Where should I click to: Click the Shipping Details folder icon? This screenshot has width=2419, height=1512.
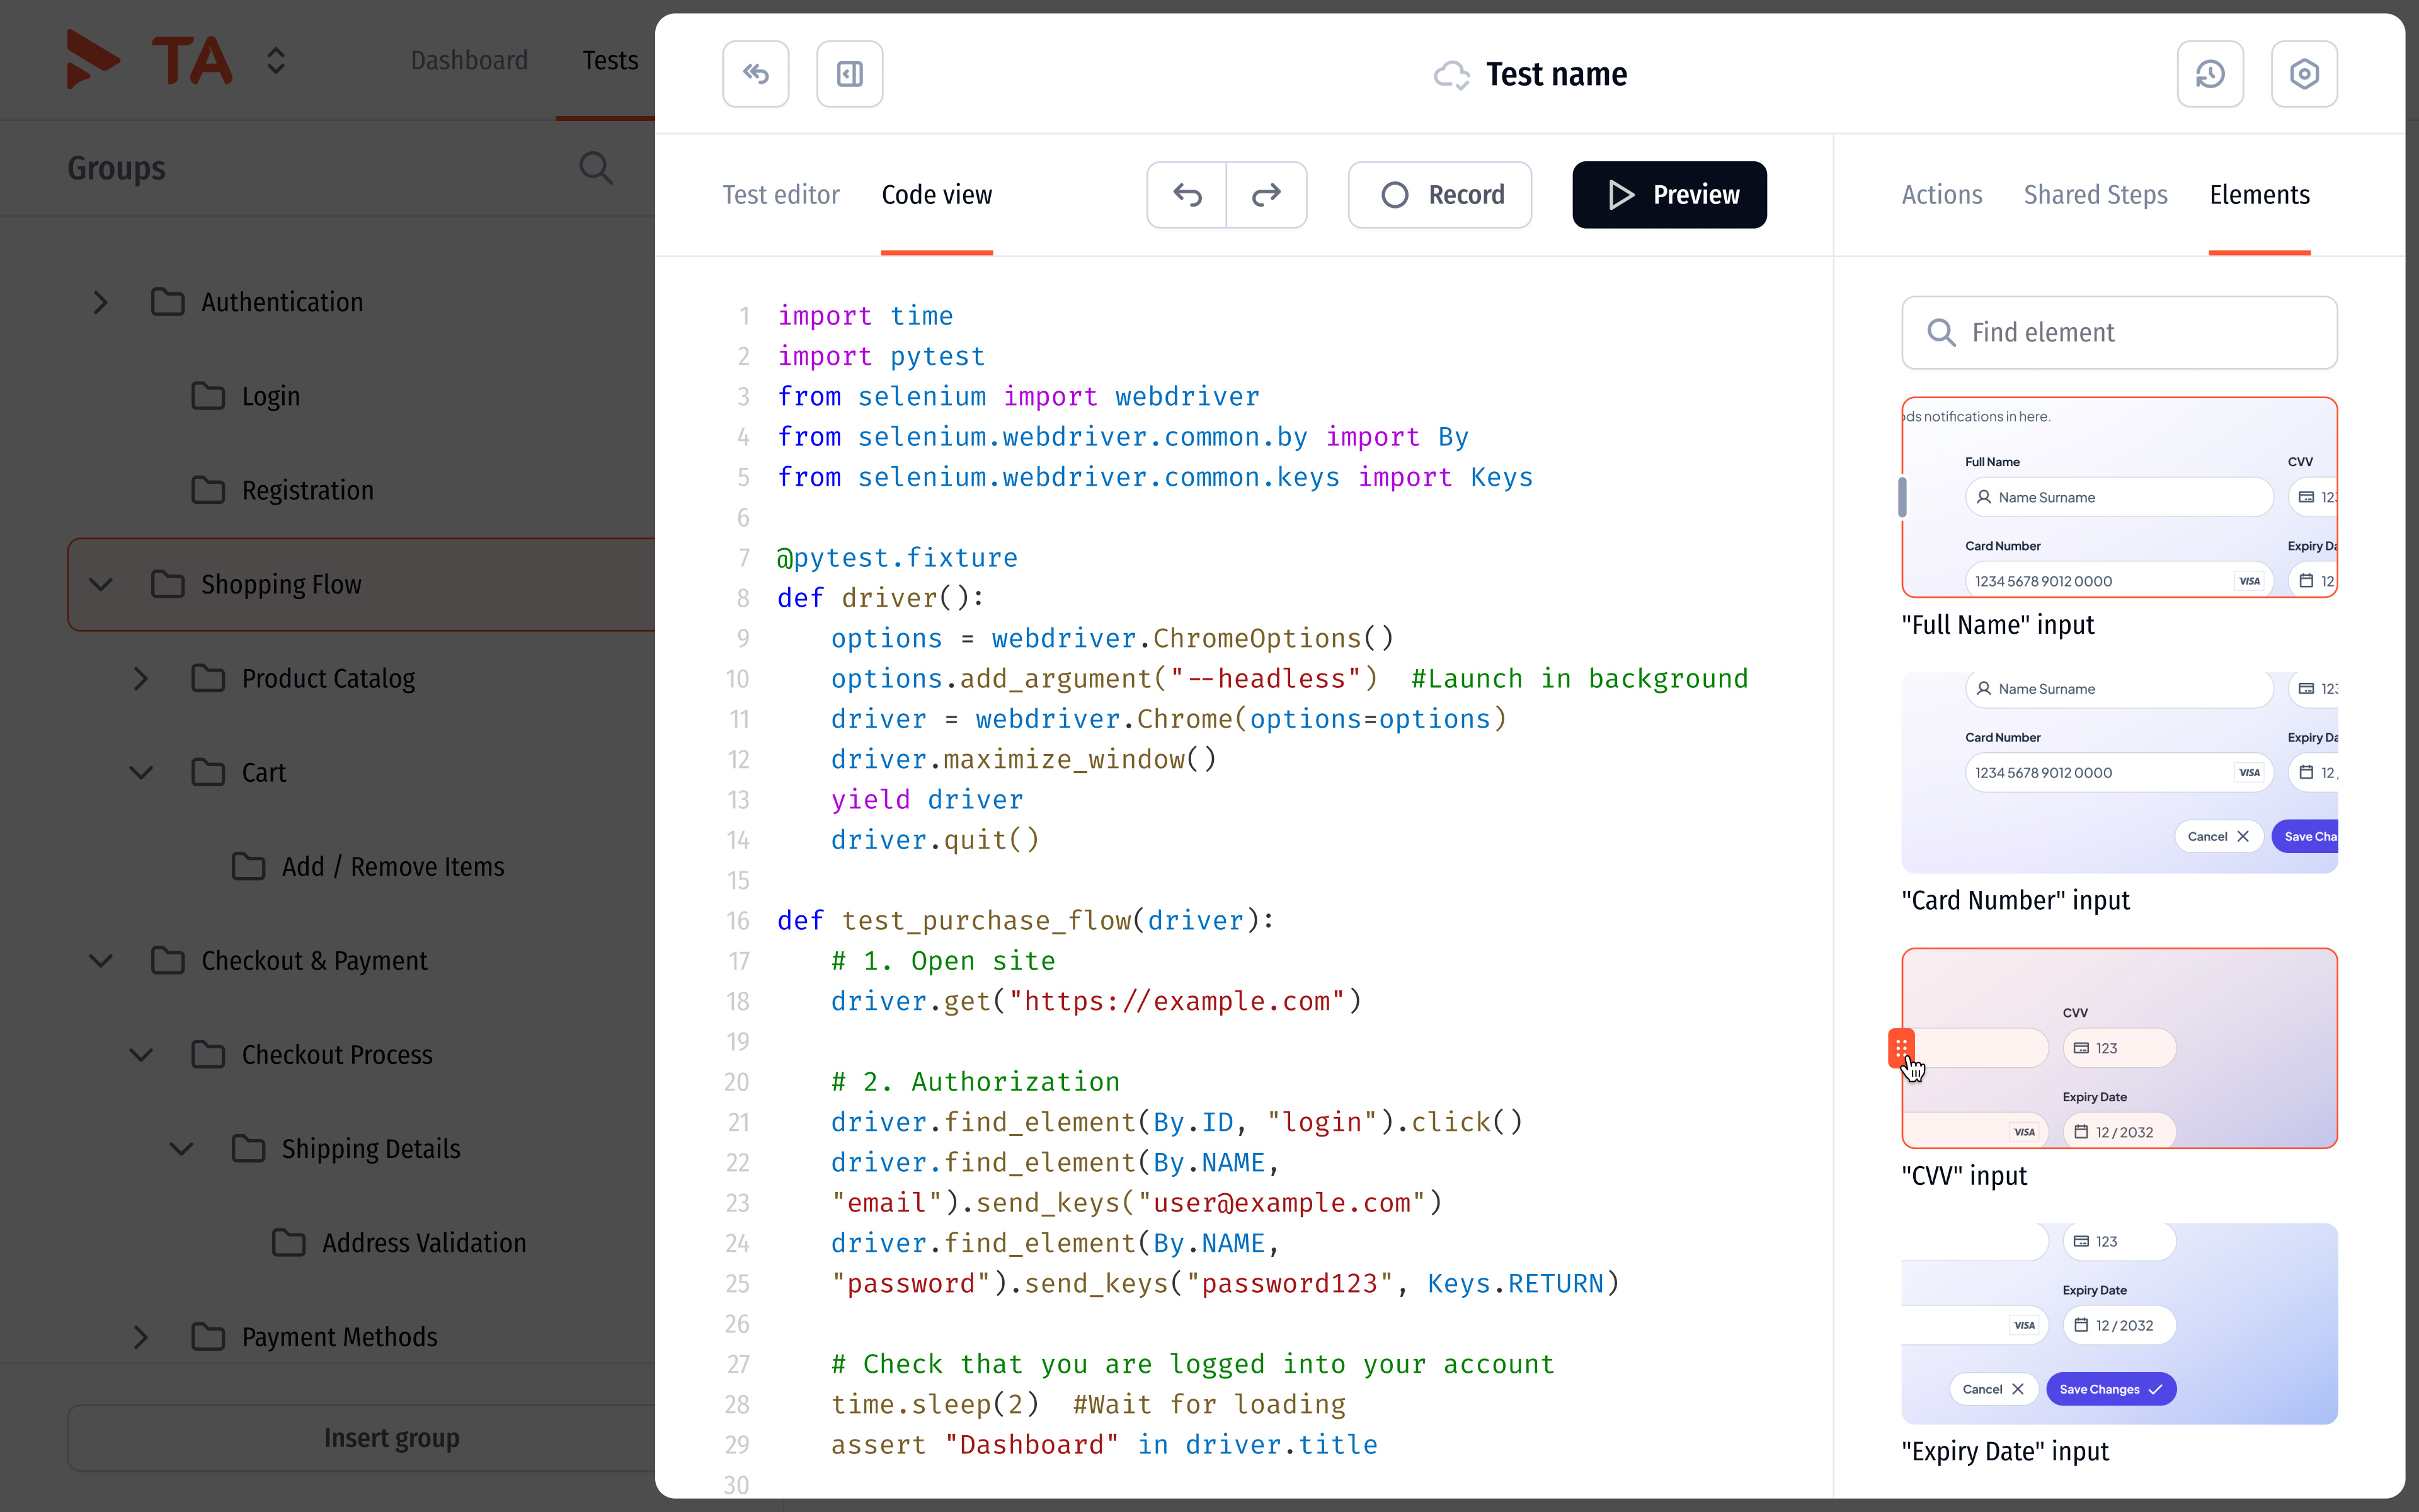(x=248, y=1148)
